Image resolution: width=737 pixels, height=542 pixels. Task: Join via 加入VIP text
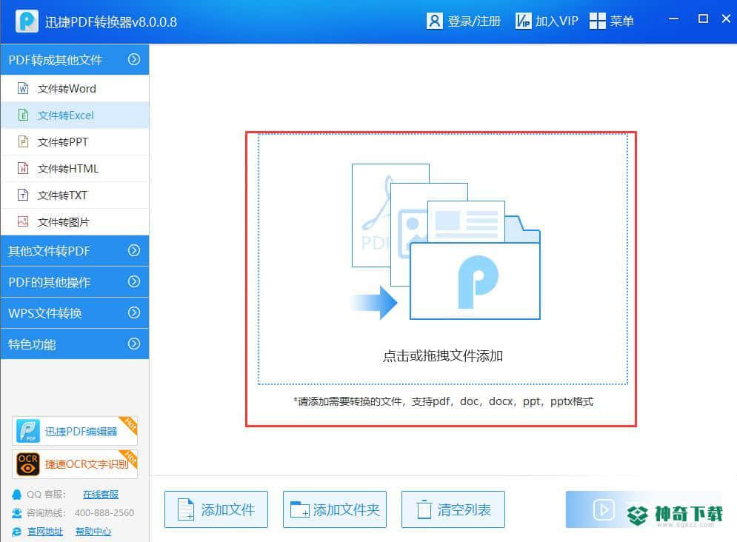[556, 21]
